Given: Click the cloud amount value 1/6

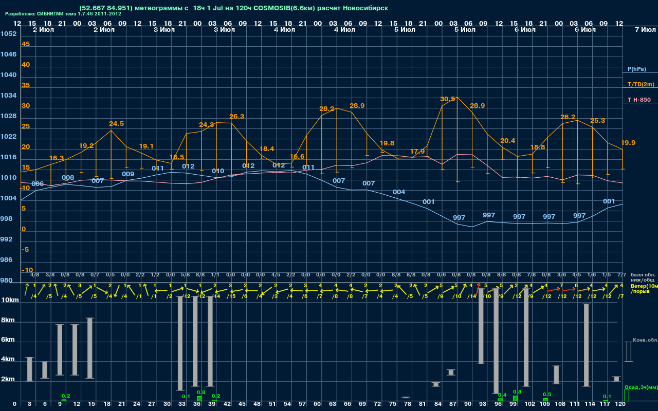Looking at the screenshot, I should [x=592, y=275].
